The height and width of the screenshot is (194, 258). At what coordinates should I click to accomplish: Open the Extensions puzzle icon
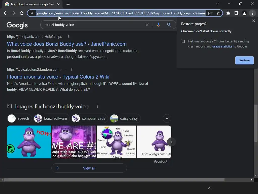(228, 13)
